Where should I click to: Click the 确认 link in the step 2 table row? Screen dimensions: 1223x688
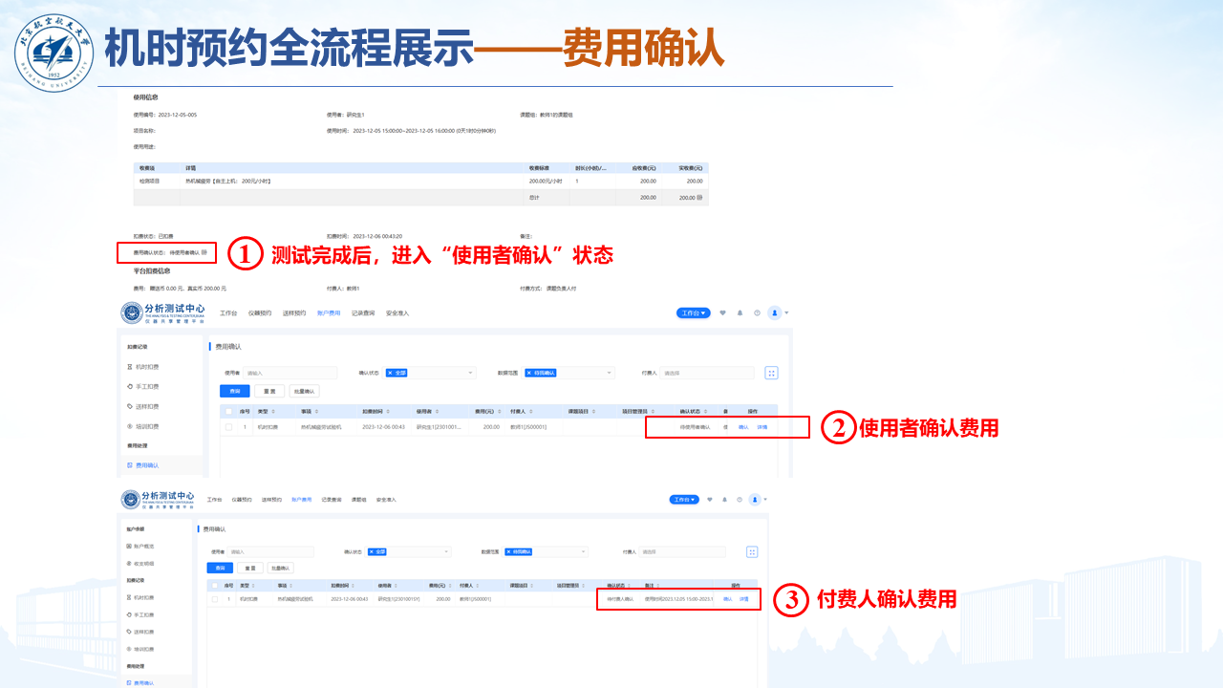pyautogui.click(x=743, y=427)
